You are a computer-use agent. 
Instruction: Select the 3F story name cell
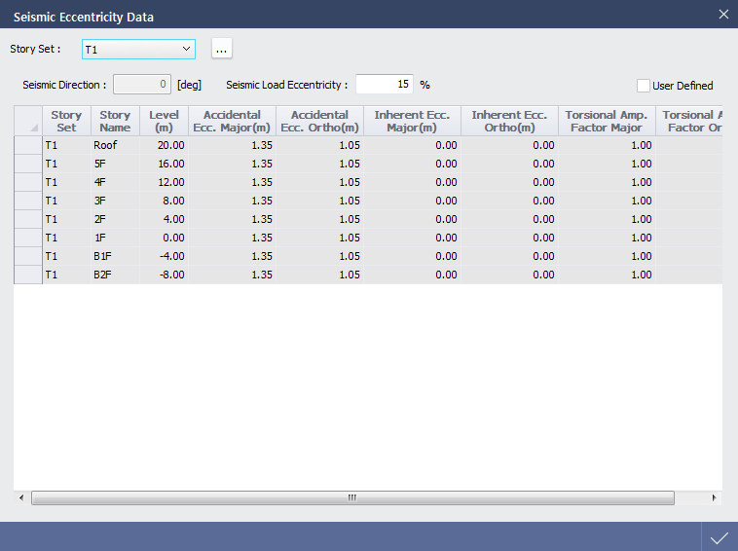(115, 201)
